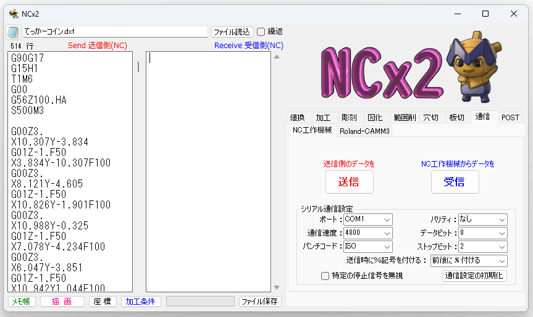Click the X6.047Y-3.851 line
This screenshot has height=317, width=533.
click(47, 268)
